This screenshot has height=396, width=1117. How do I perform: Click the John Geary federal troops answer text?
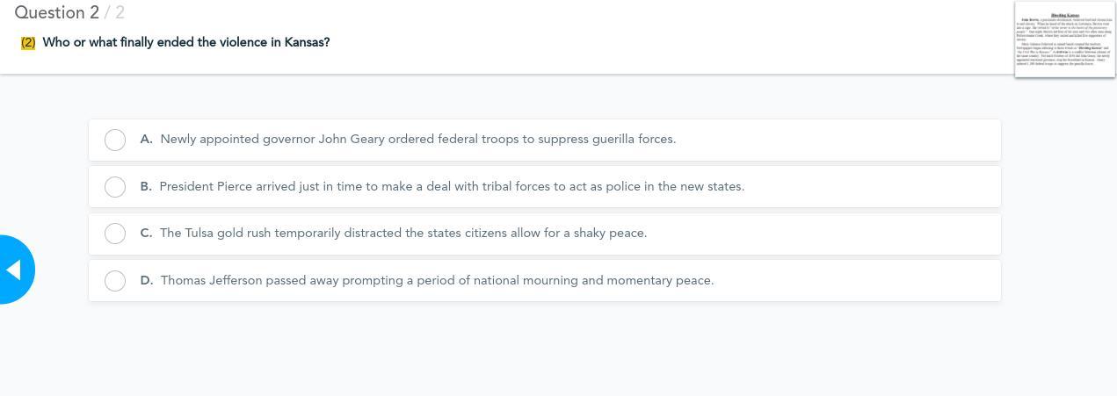pyautogui.click(x=417, y=140)
